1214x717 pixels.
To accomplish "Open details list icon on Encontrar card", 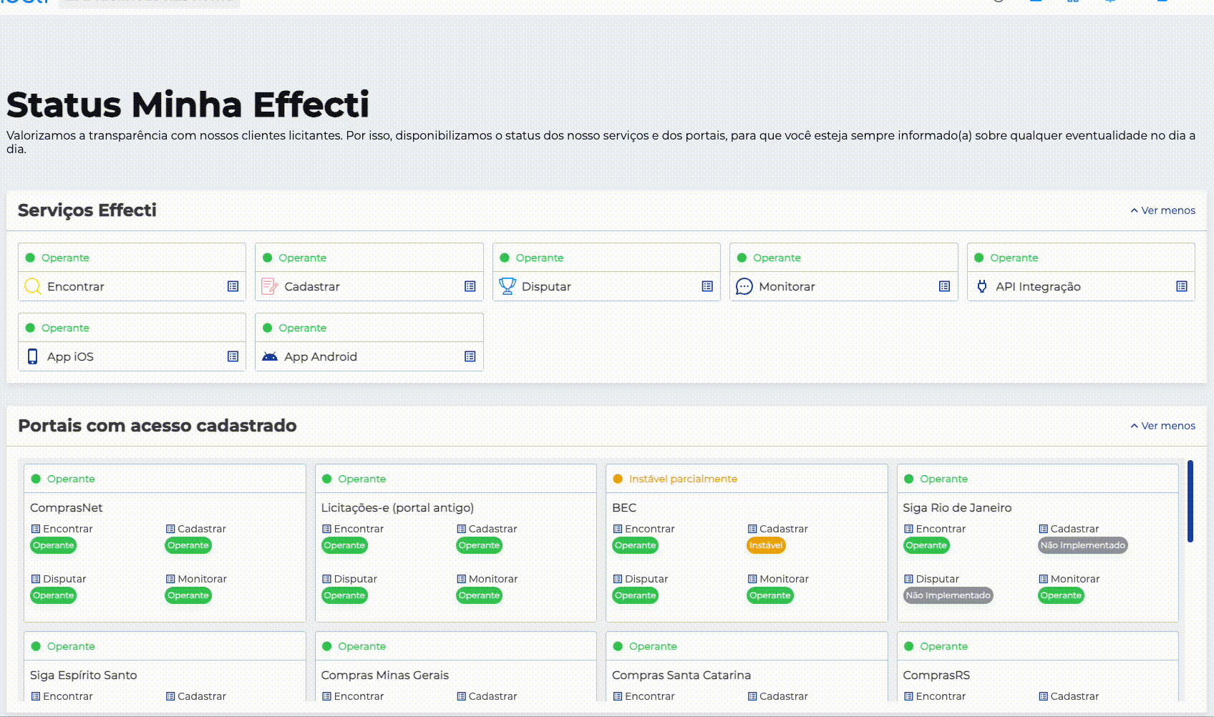I will point(233,286).
